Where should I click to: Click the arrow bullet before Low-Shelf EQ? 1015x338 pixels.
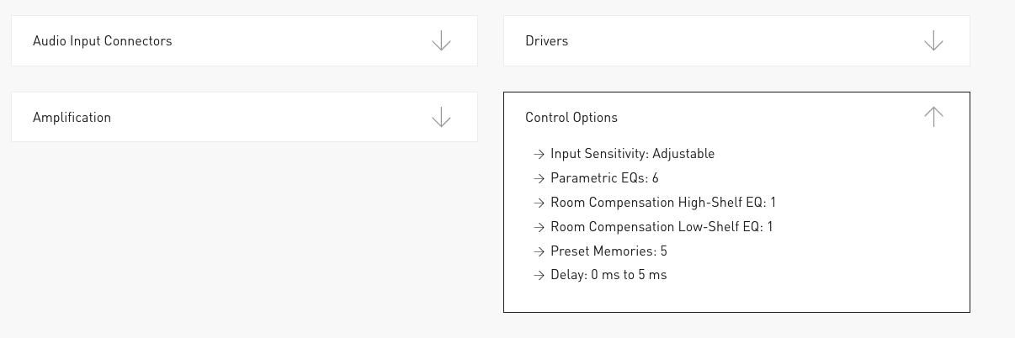click(539, 227)
